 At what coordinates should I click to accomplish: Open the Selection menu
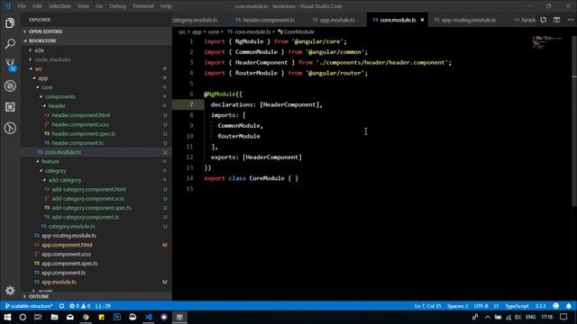pyautogui.click(x=60, y=6)
